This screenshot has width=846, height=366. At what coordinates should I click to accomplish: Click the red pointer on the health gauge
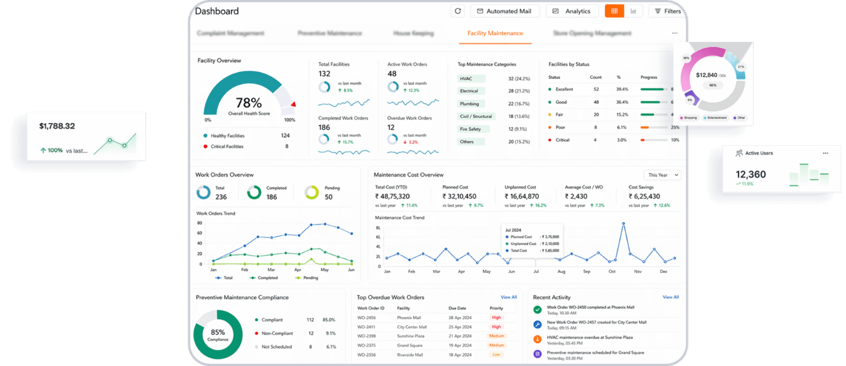click(x=294, y=103)
